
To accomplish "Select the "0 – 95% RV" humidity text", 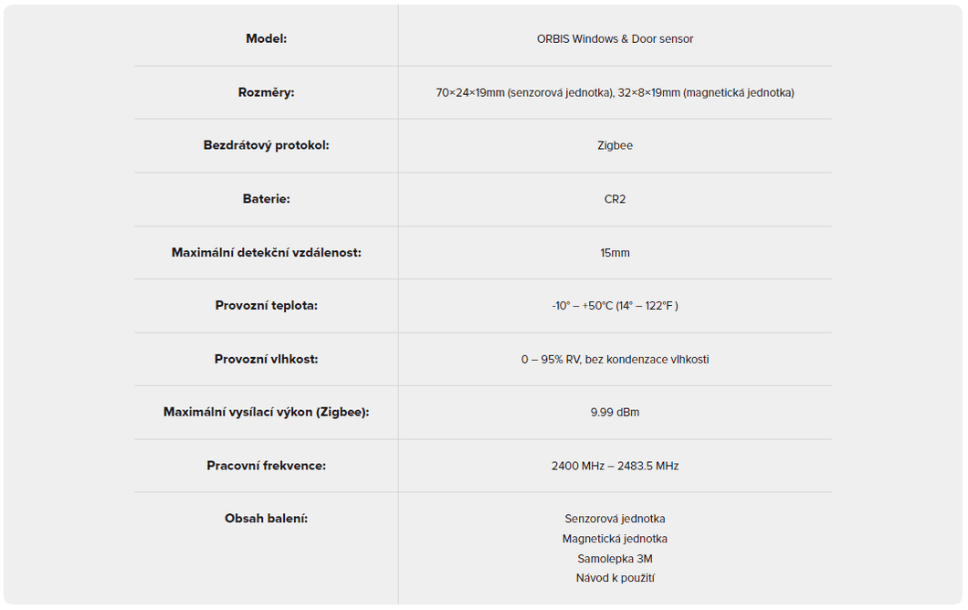I will click(x=551, y=359).
